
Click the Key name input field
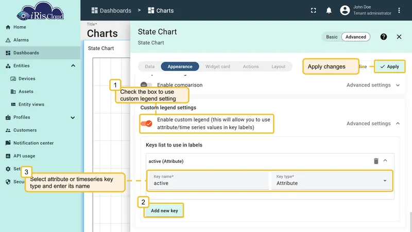pyautogui.click(x=209, y=180)
